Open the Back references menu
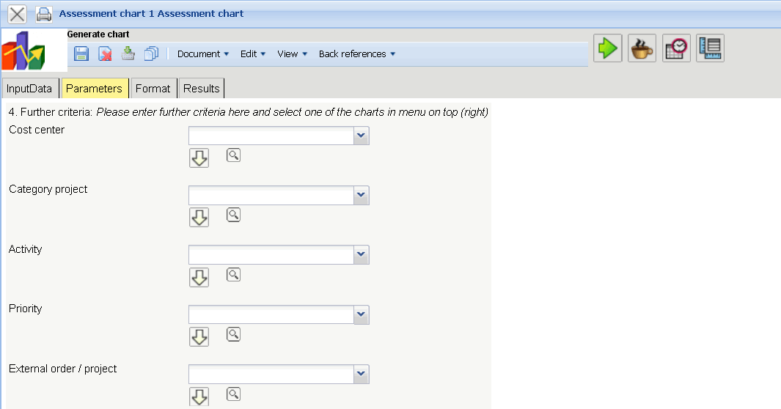The height and width of the screenshot is (409, 781). [357, 54]
